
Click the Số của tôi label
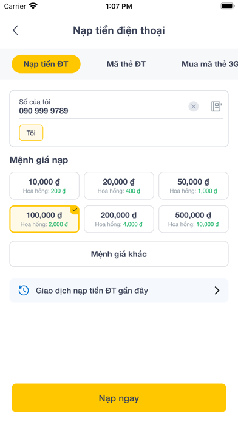35,102
